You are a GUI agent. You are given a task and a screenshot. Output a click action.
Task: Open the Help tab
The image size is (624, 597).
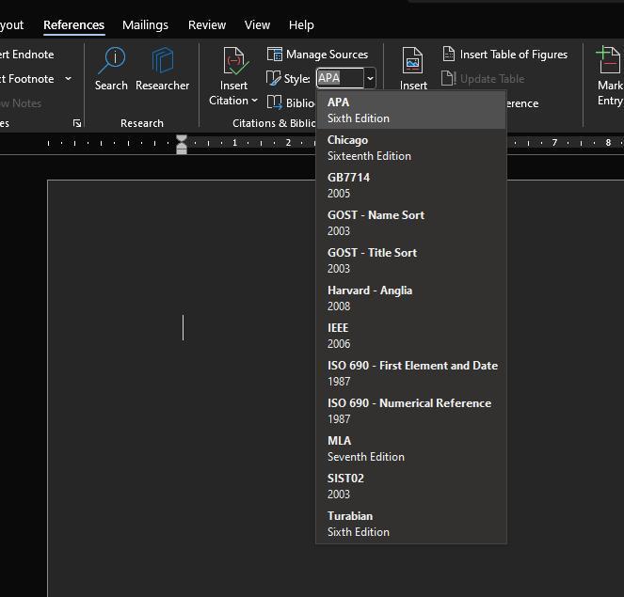click(x=301, y=25)
